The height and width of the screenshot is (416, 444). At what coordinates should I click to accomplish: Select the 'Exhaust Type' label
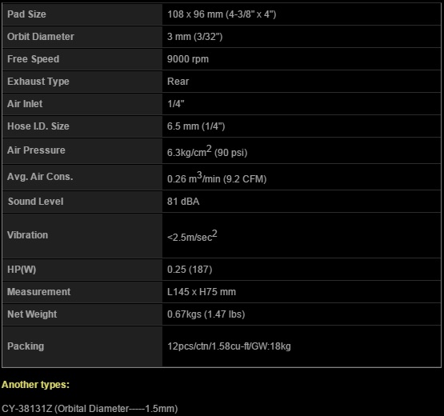coord(38,82)
